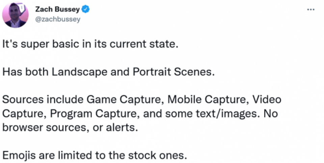Open Zach Bussey's profile picture
Screen dimensions: 324x163
pos(16,14)
